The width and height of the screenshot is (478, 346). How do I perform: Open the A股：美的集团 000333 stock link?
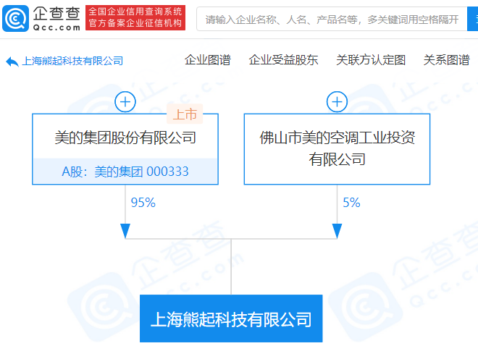point(125,172)
